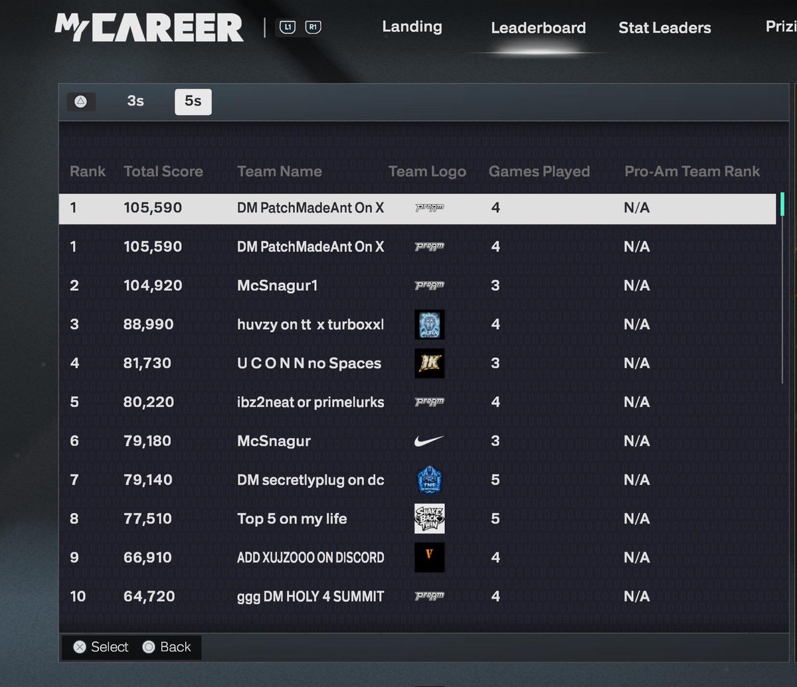Click the Pro-Am logo in highlighted first row
The image size is (797, 687).
[x=429, y=208]
